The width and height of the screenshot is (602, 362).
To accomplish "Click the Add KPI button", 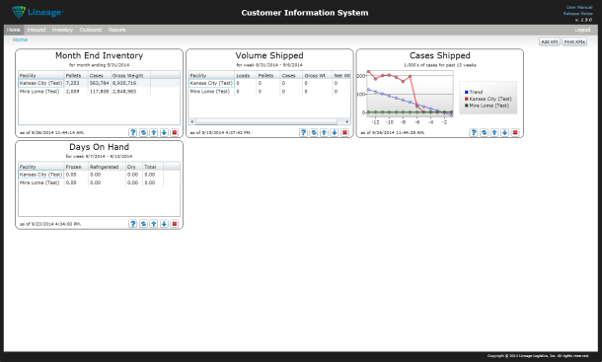I will [550, 41].
